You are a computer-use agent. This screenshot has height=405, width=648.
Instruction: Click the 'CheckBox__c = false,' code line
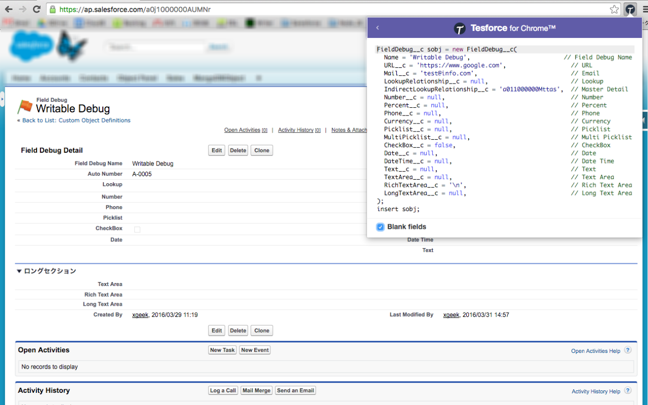(x=419, y=145)
